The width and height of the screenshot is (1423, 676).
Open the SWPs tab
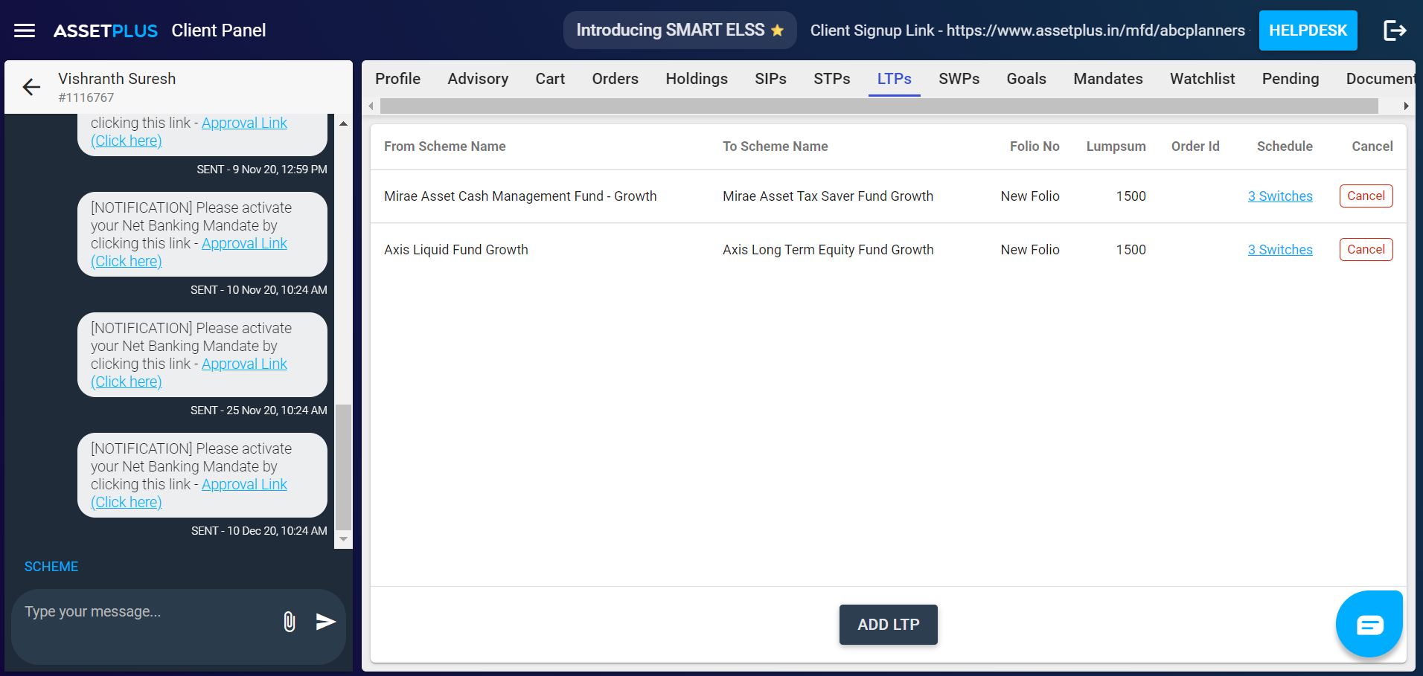click(x=959, y=79)
